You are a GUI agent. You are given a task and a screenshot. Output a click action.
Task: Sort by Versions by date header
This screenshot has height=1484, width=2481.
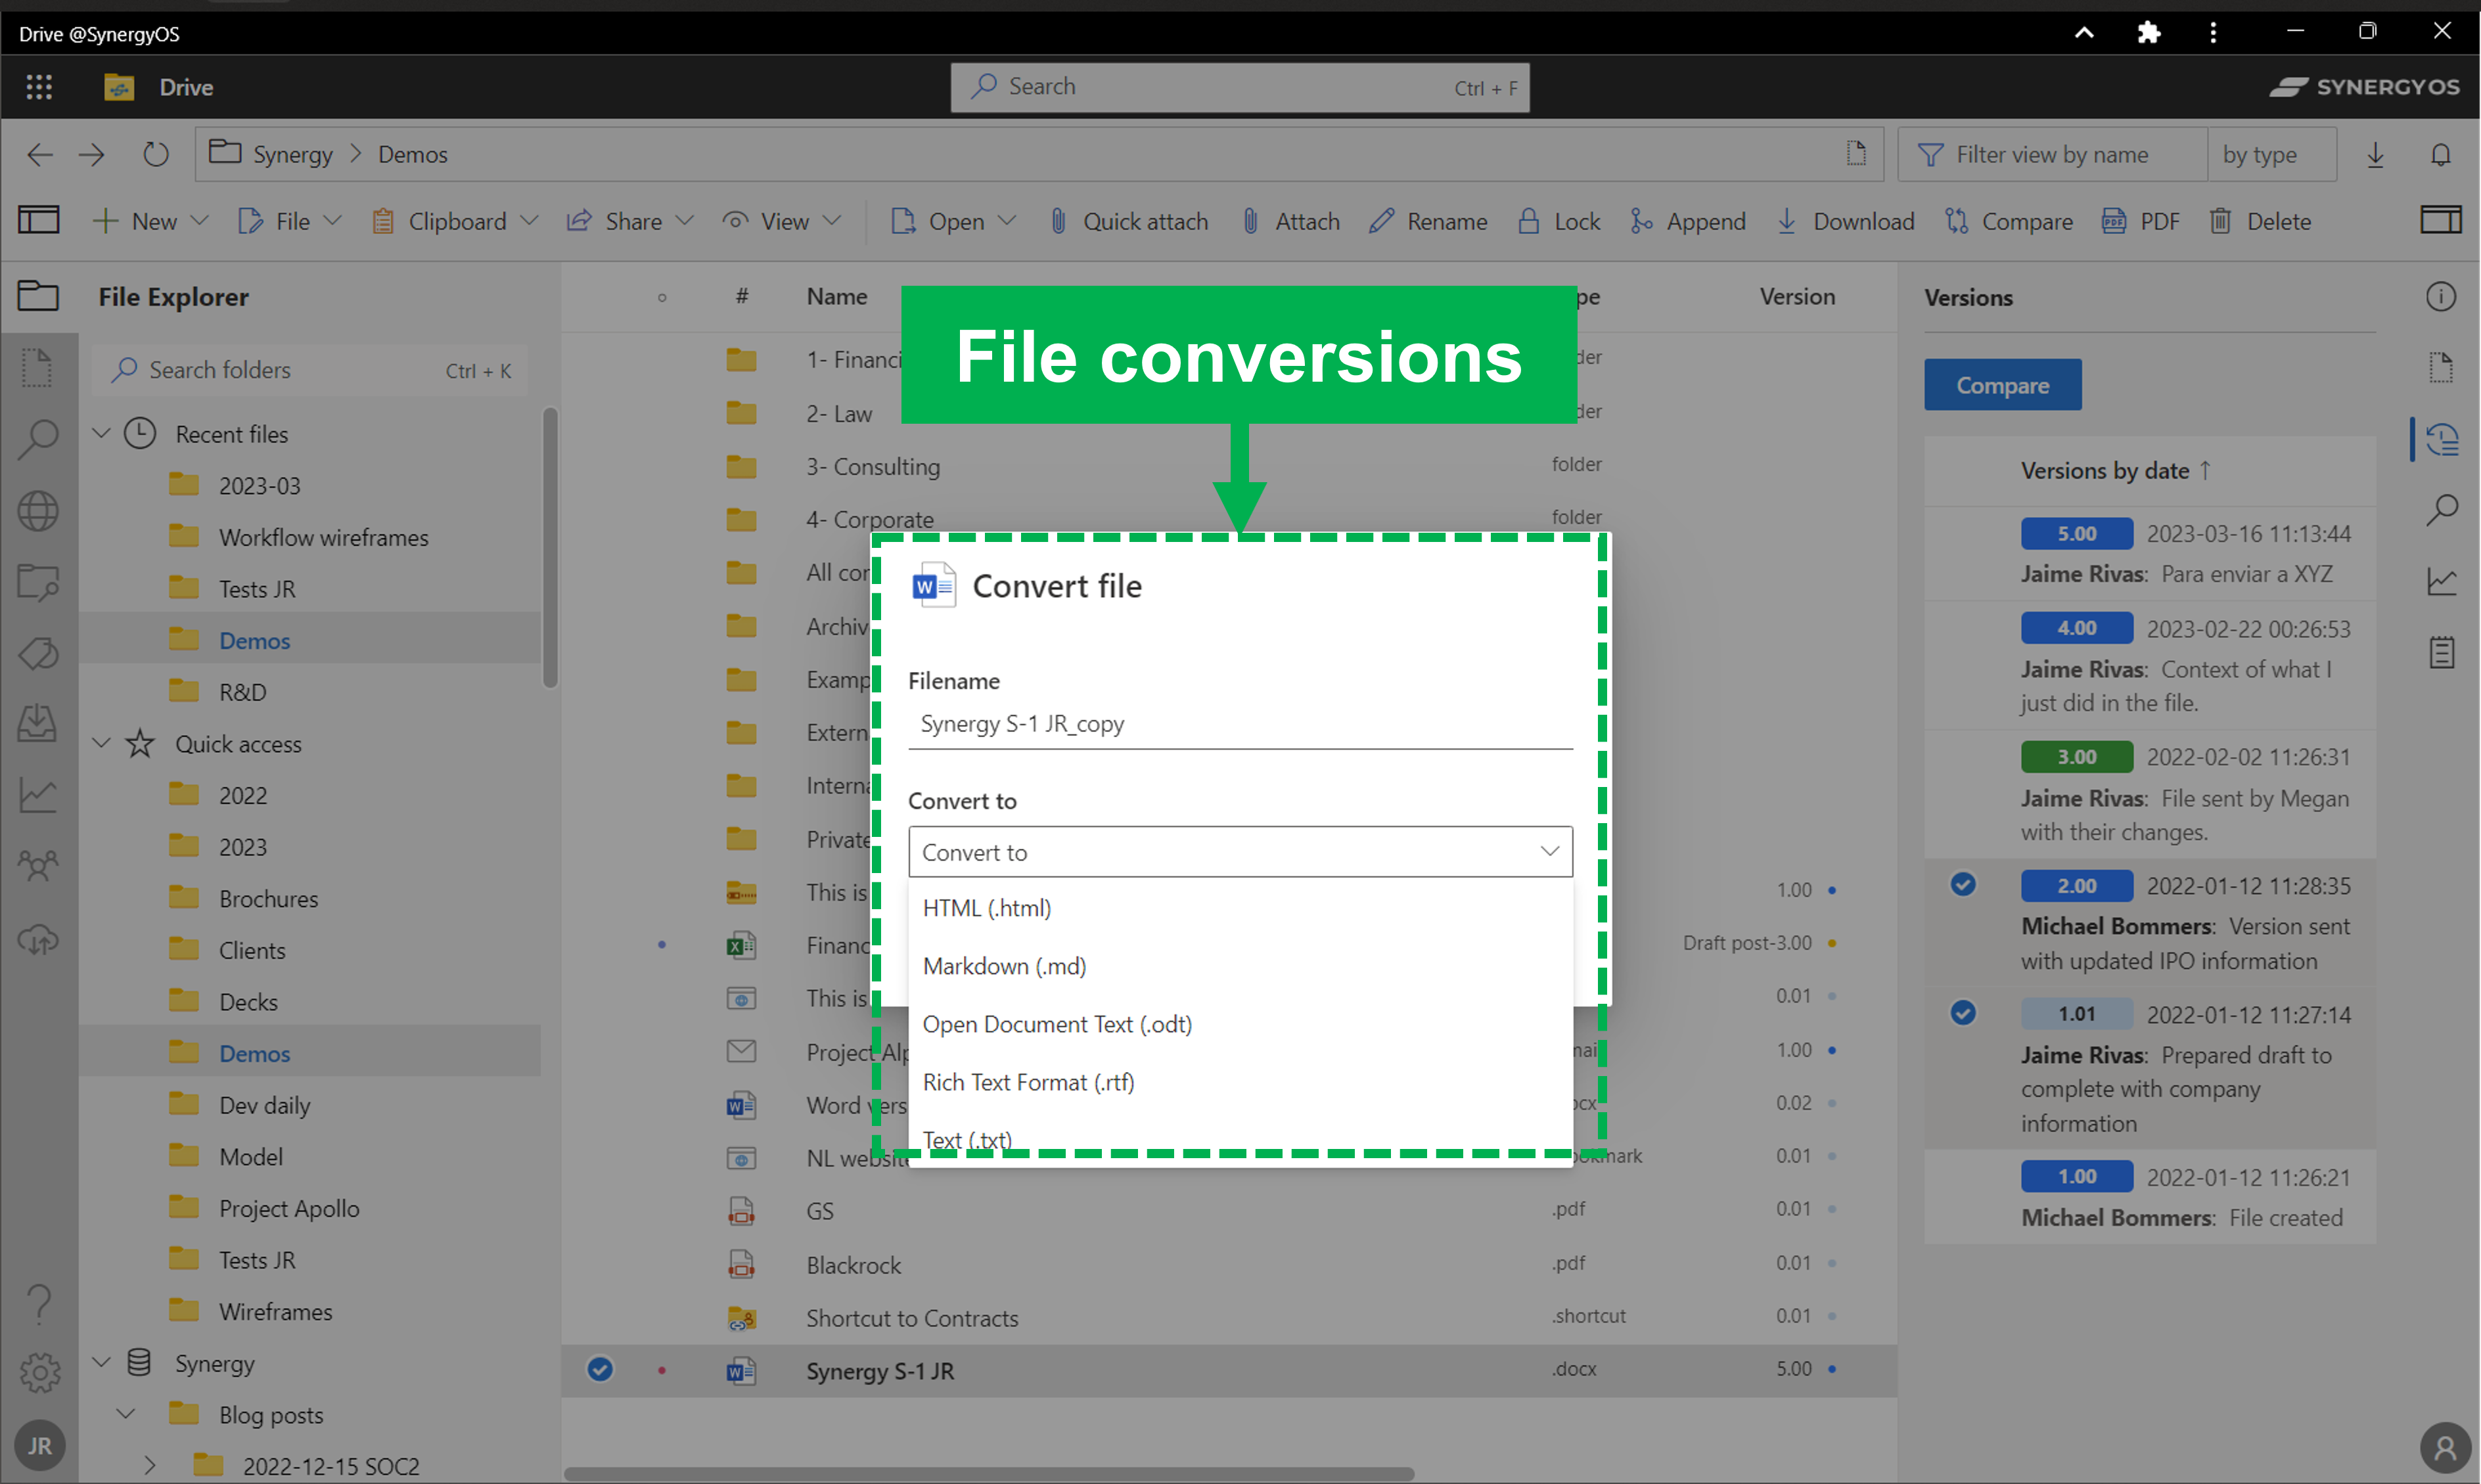coord(2115,470)
